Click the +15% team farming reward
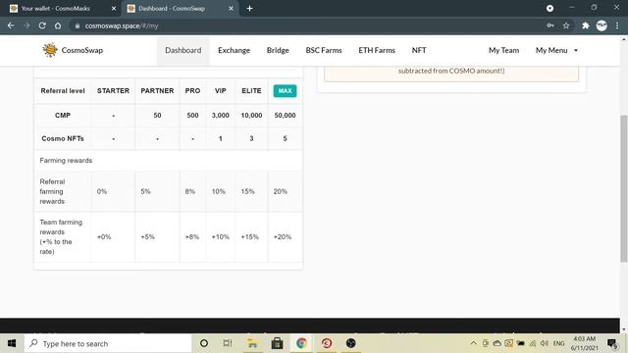 (249, 237)
